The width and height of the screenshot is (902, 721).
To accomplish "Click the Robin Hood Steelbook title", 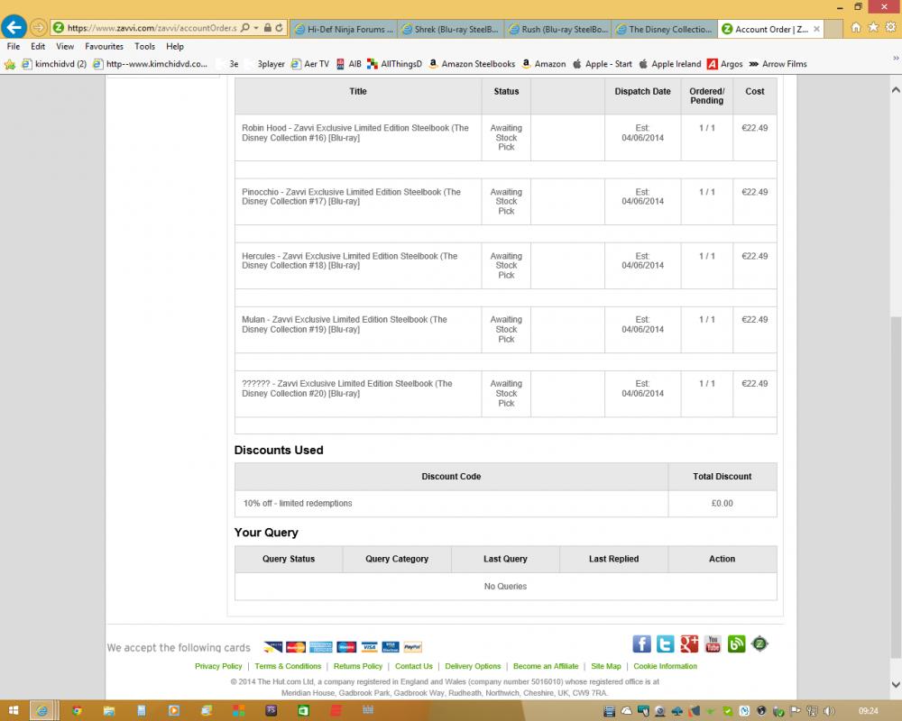I will (x=354, y=132).
